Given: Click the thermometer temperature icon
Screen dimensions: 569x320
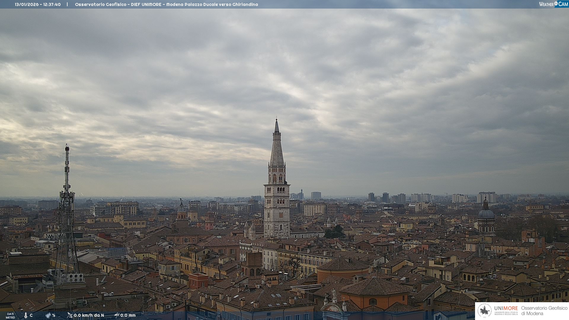Looking at the screenshot, I should click(26, 315).
